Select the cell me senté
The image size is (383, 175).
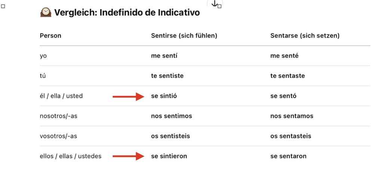tap(284, 56)
